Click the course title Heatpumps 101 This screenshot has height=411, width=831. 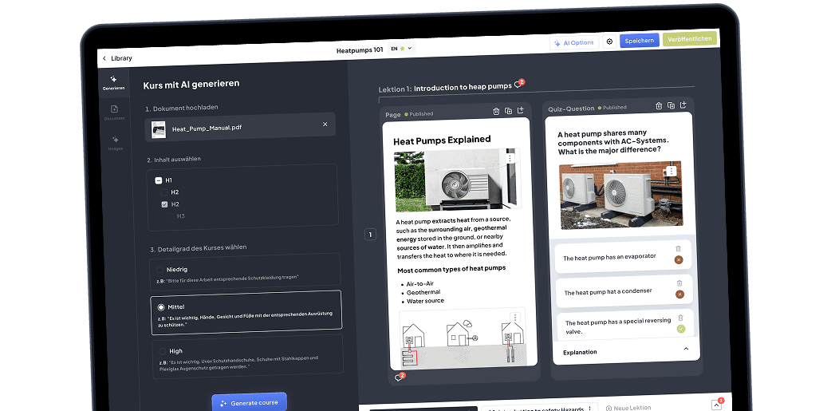360,50
